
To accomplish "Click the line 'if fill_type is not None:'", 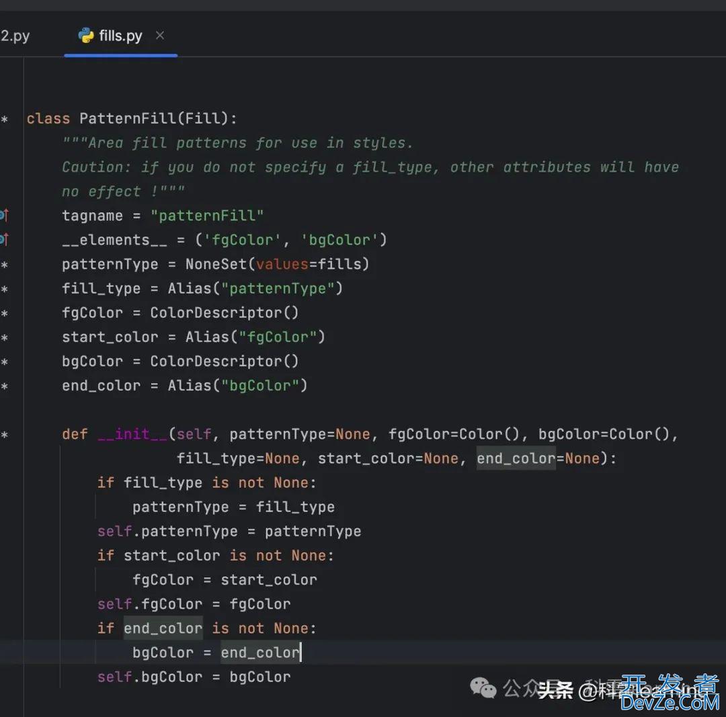I will click(206, 482).
